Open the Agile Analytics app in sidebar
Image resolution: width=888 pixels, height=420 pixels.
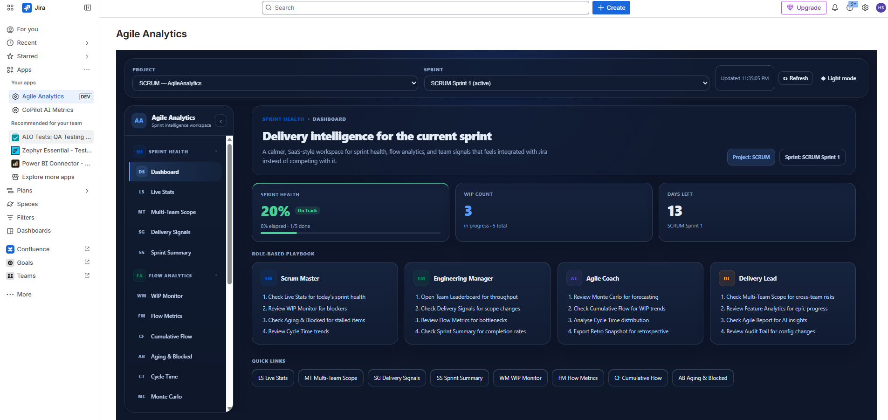coord(43,96)
